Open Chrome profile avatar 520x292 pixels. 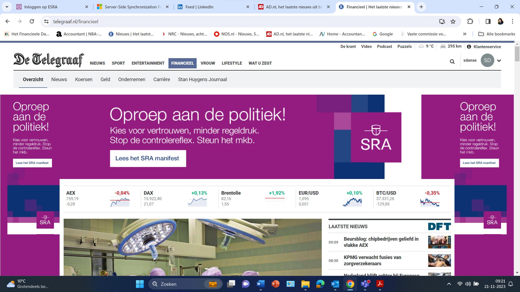[x=500, y=21]
